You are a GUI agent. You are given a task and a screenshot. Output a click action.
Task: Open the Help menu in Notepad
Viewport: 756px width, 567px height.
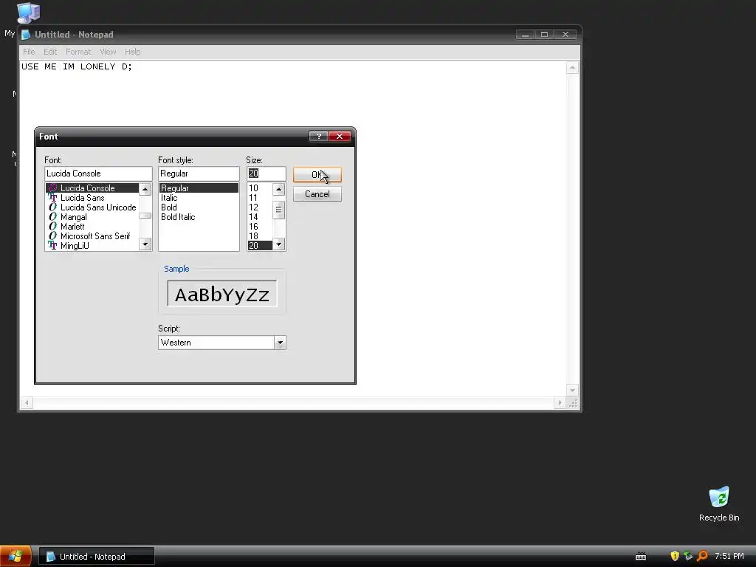tap(133, 52)
